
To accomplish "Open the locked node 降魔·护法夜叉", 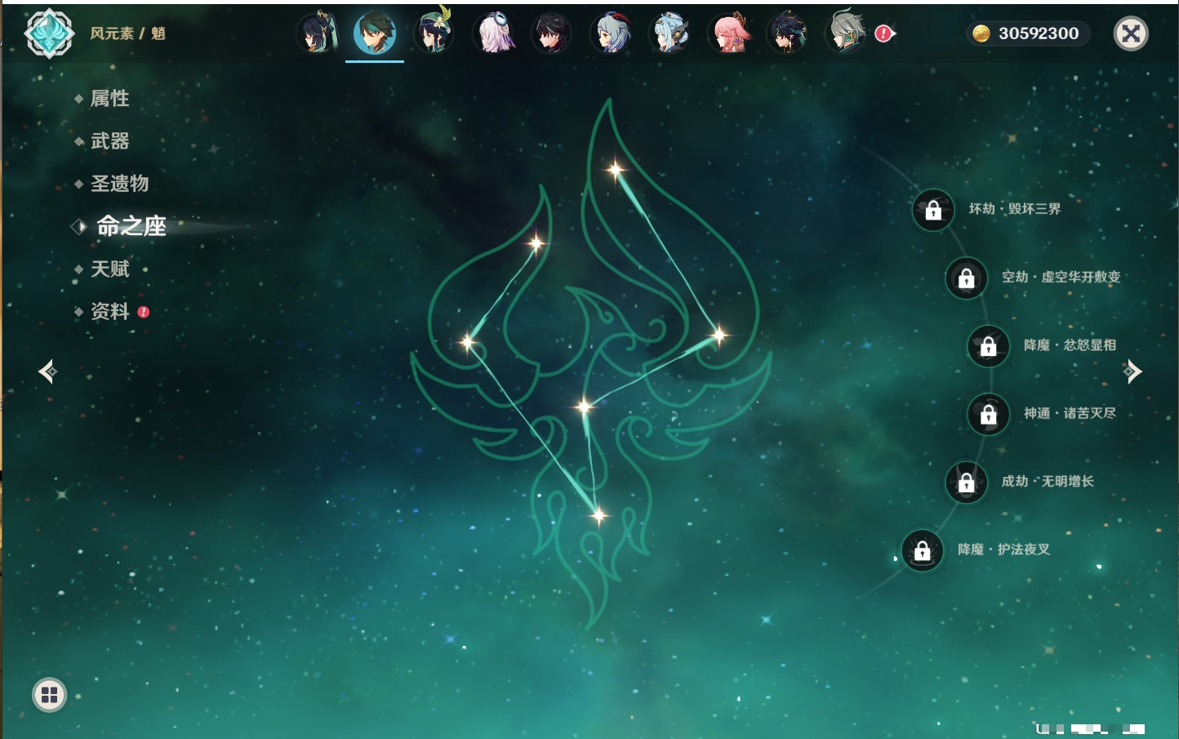I will click(x=923, y=551).
